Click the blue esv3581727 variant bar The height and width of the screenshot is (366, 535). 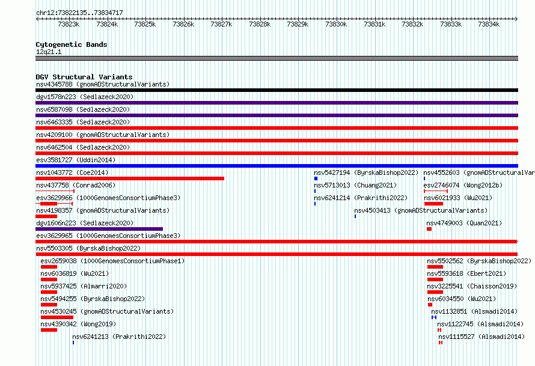tap(277, 166)
